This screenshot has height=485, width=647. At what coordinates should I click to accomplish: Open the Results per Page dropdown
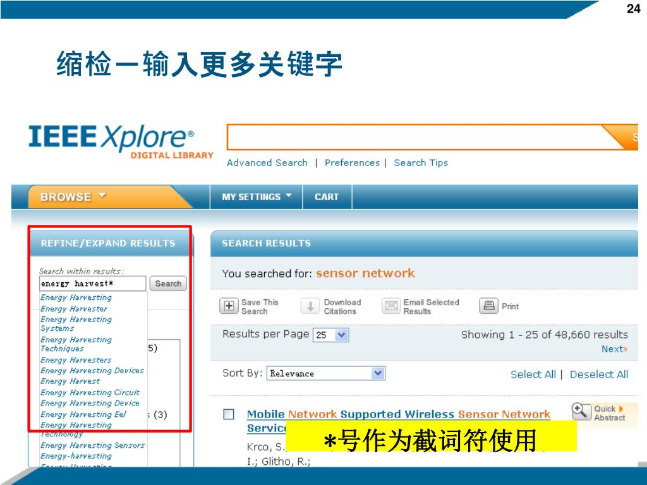[x=331, y=335]
